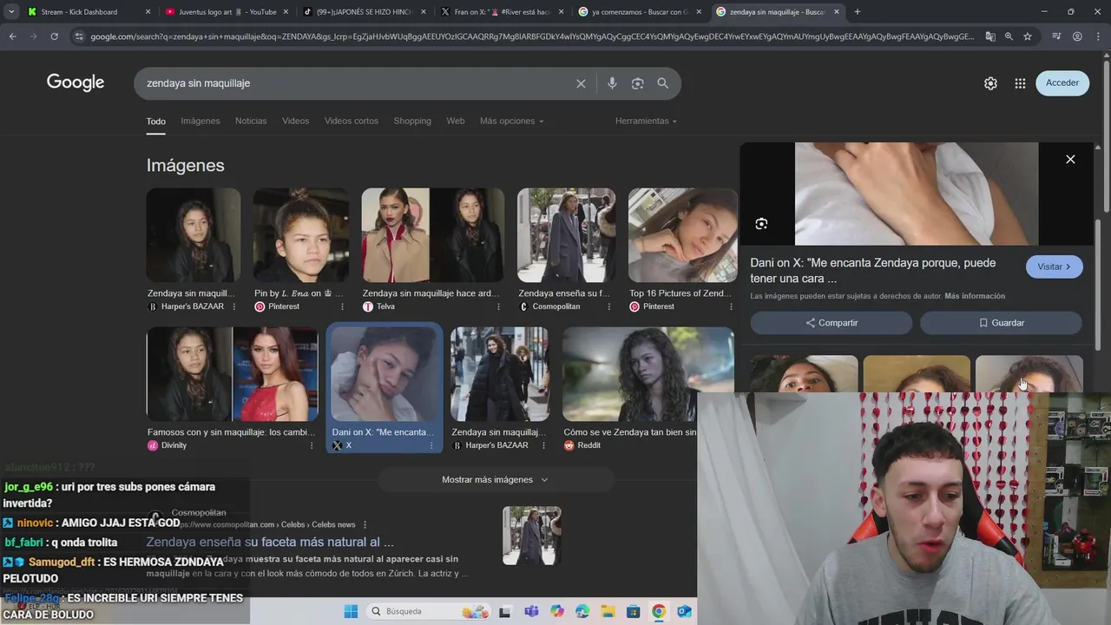Click the magnifier search button icon
This screenshot has width=1111, height=625.
tap(663, 83)
